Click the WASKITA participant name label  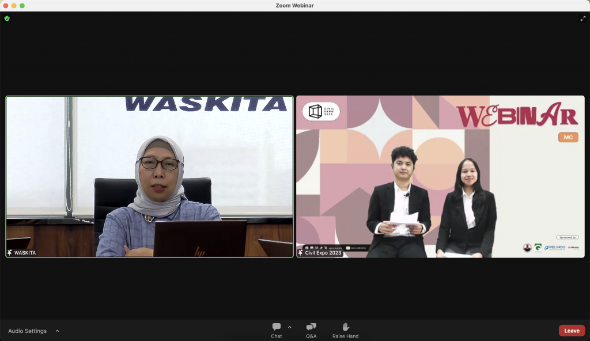point(25,252)
